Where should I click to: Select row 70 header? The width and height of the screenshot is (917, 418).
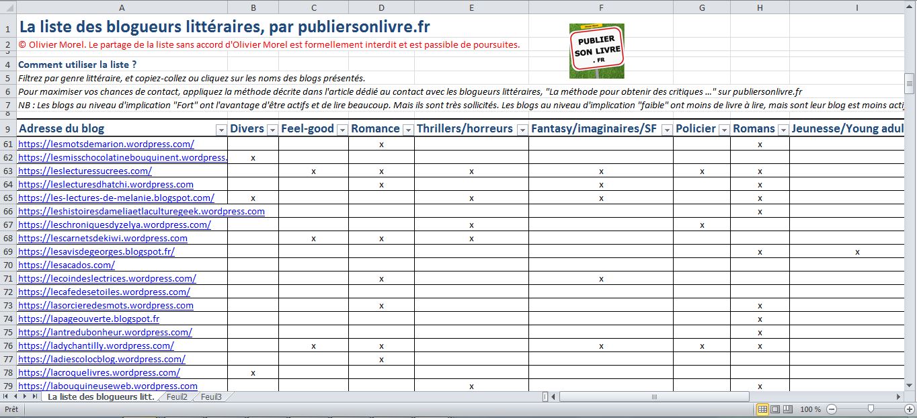pos(8,265)
